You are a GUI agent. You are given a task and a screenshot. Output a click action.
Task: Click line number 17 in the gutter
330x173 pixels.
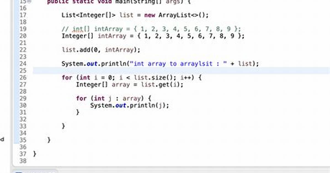pos(23,15)
